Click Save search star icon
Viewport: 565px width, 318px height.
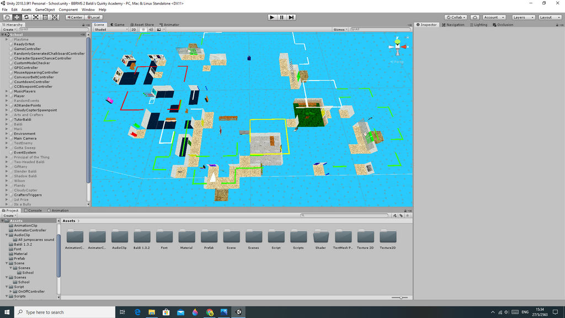click(408, 216)
